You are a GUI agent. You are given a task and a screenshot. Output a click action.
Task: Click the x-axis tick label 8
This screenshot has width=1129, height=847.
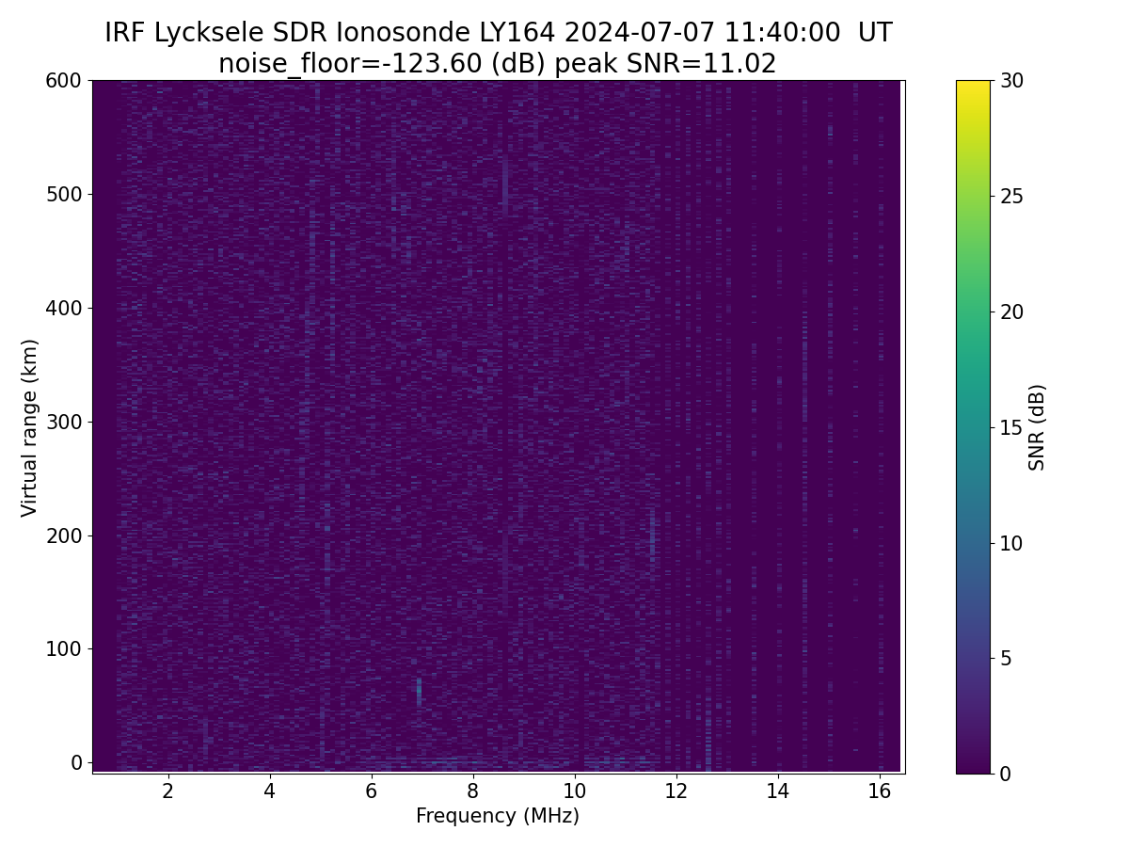click(x=472, y=791)
